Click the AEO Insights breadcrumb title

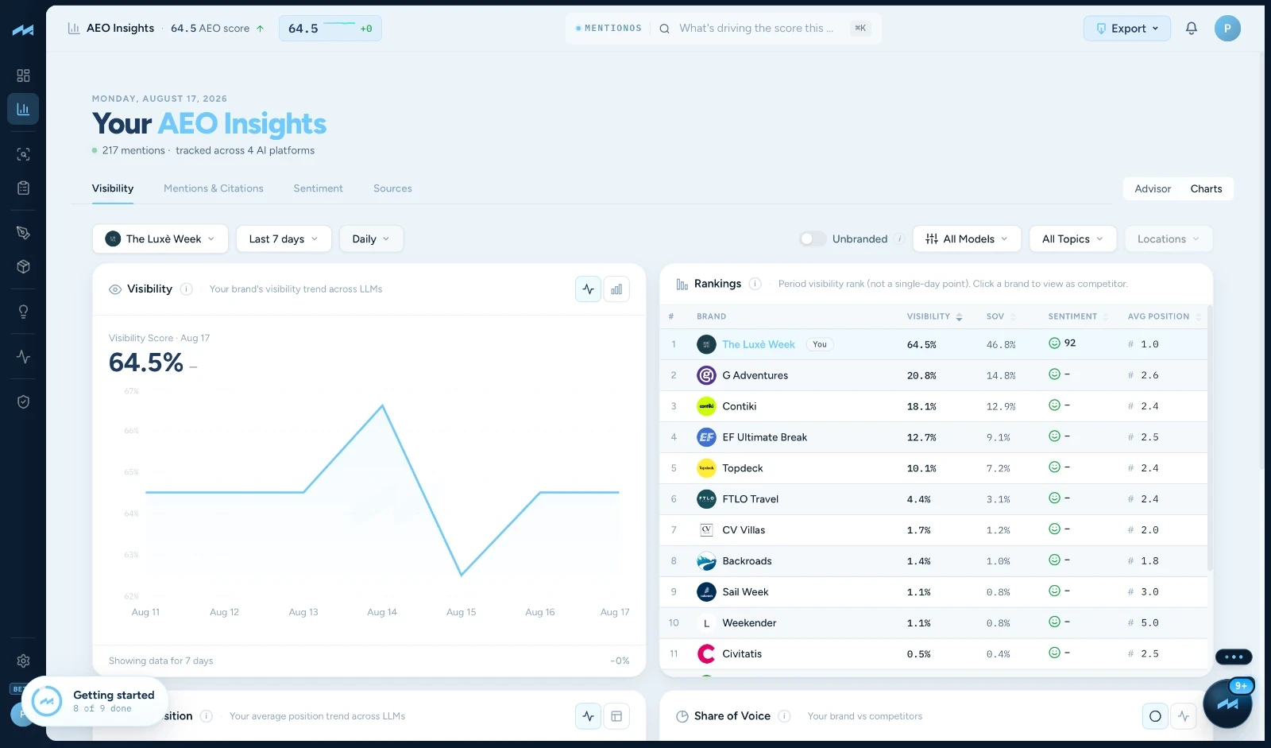coord(120,29)
